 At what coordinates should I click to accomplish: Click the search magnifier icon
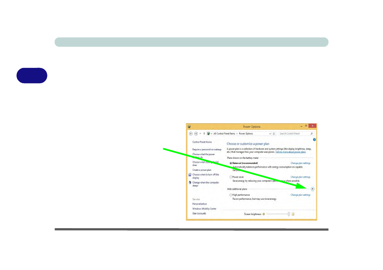point(312,134)
